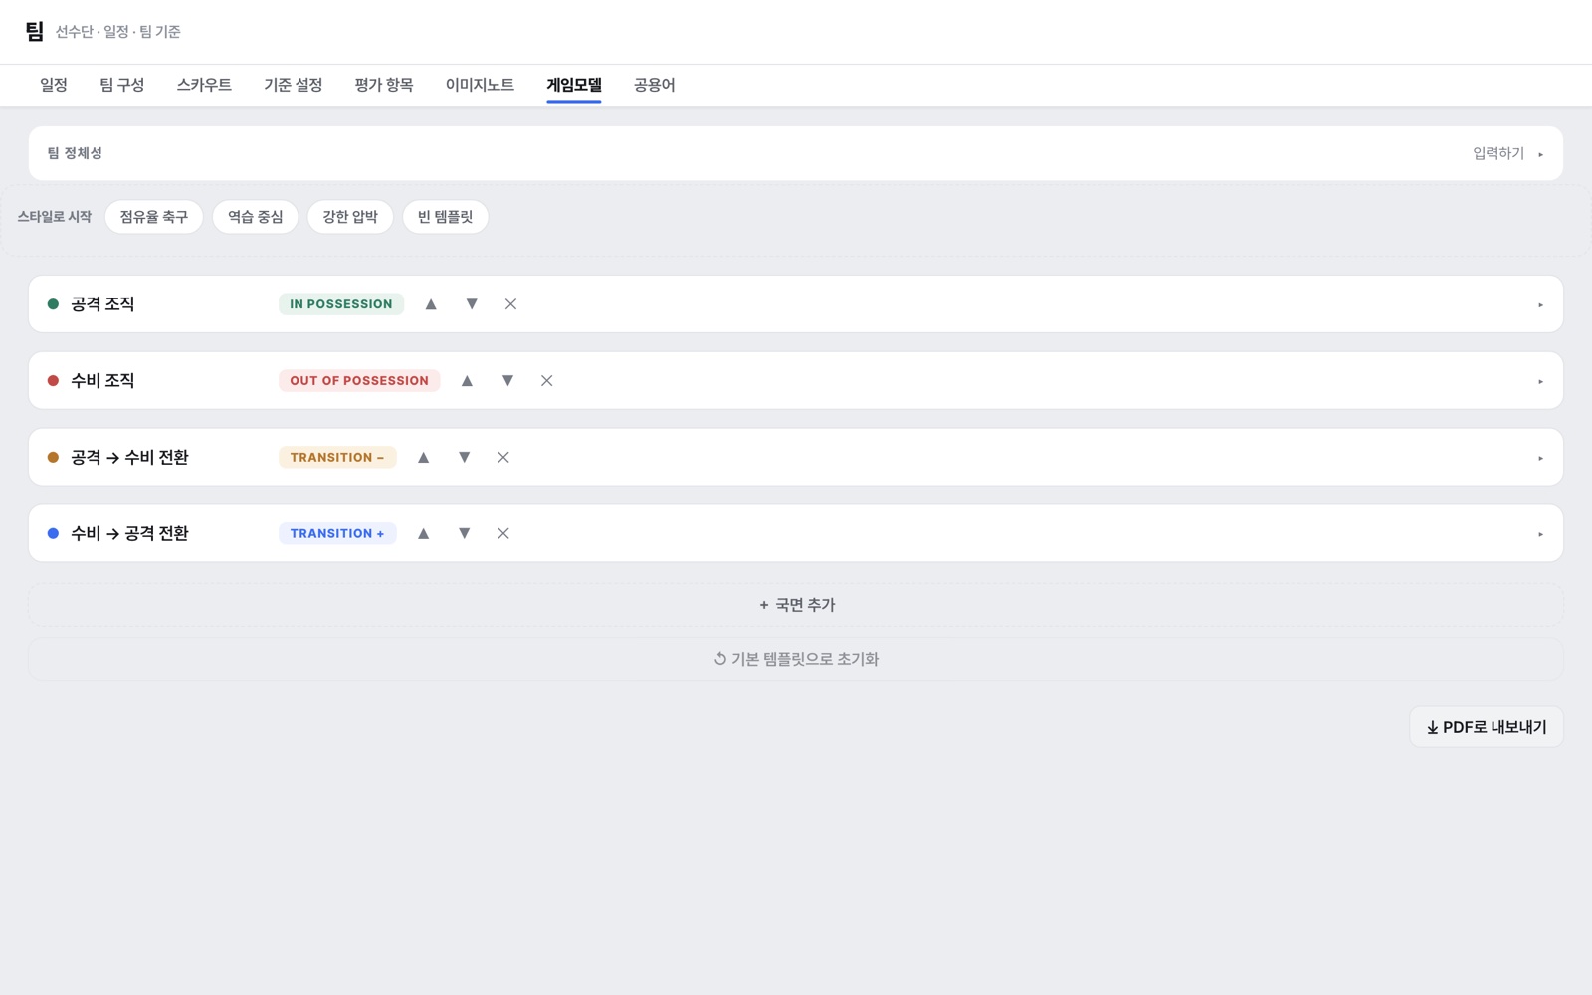Delete the 공격 → 수비 전환 row
This screenshot has height=995, width=1592.
(503, 458)
